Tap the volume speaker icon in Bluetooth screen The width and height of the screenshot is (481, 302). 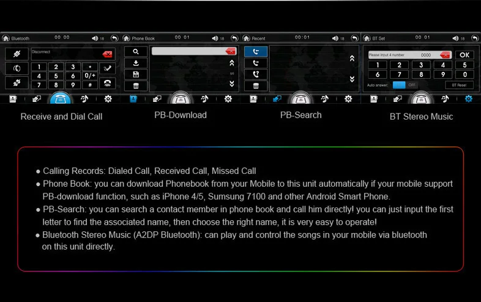(95, 38)
